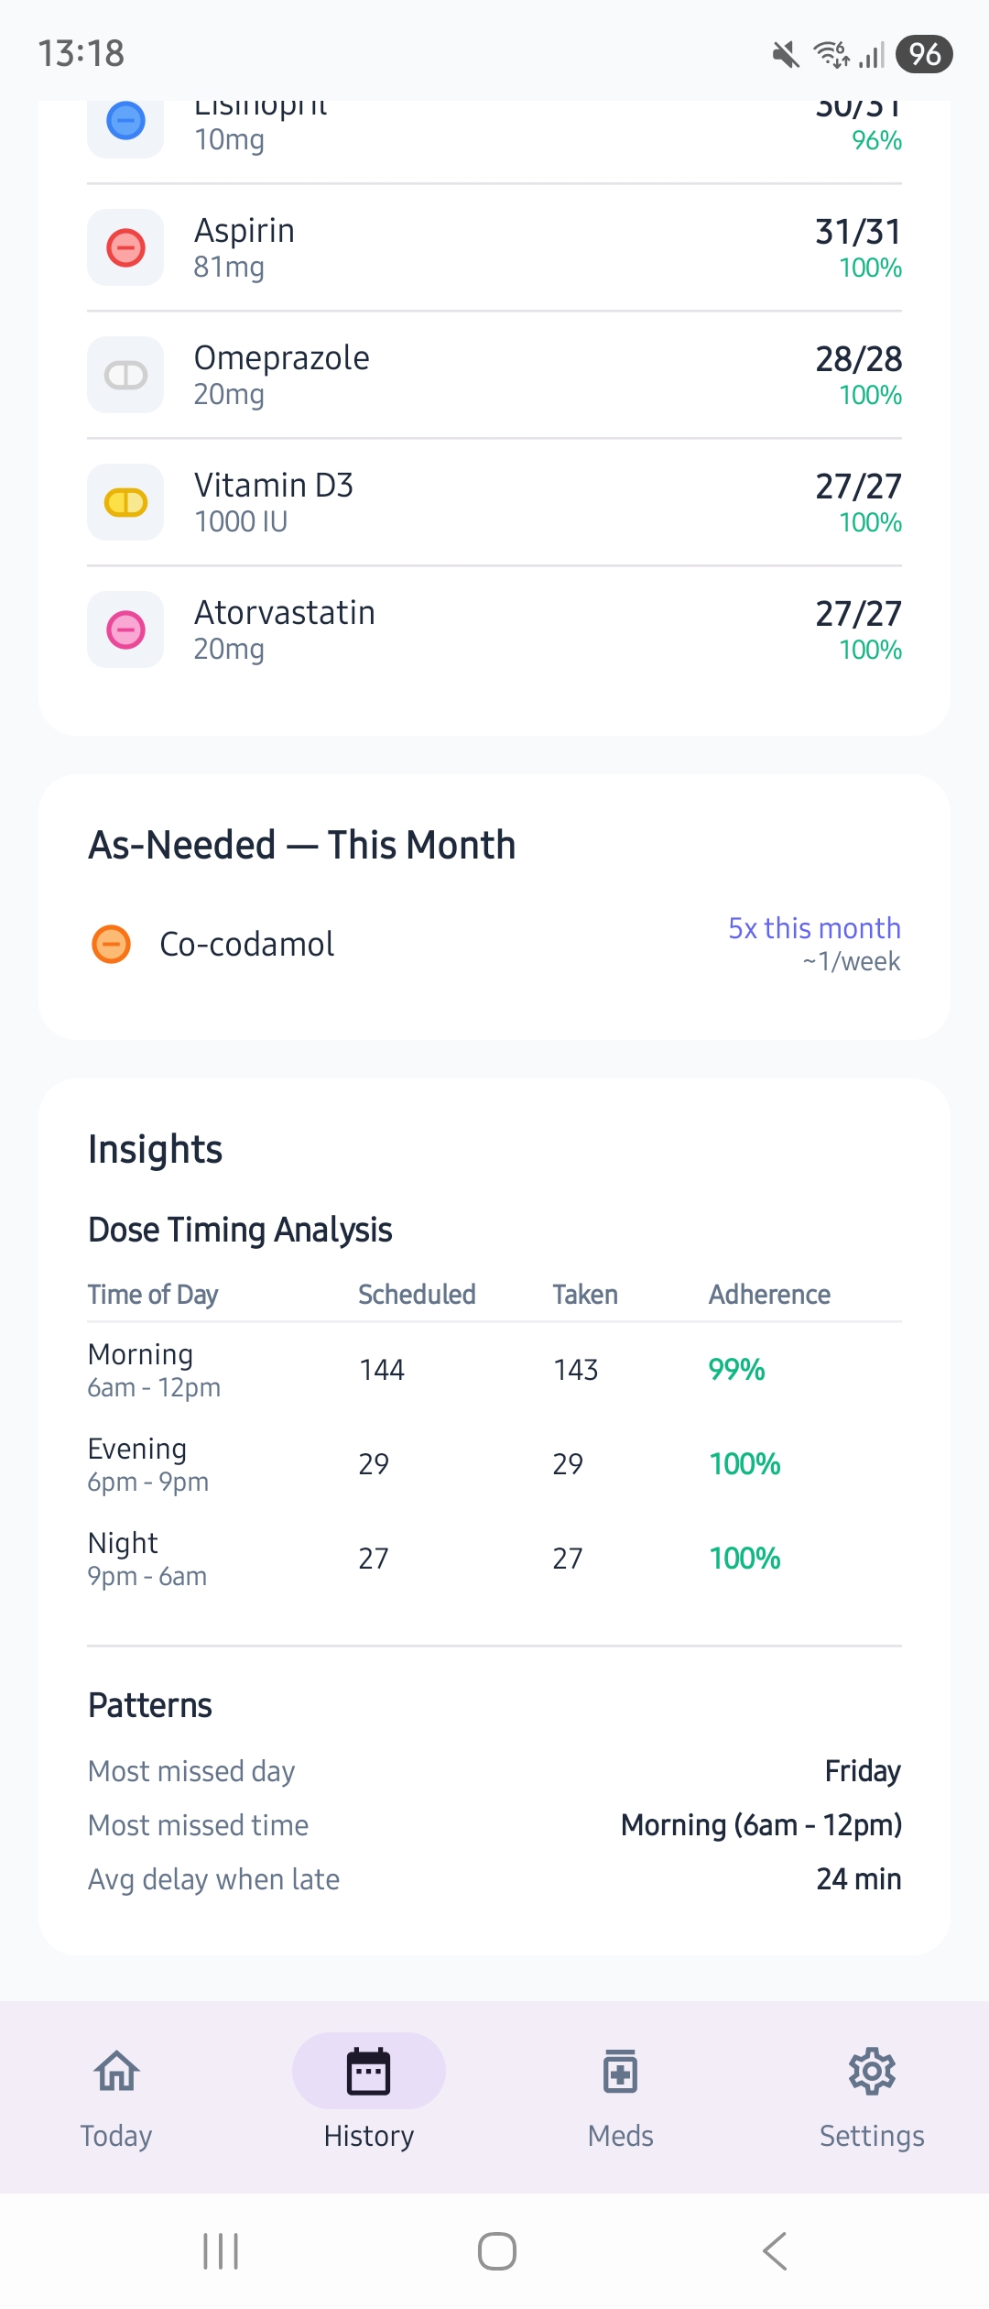
Task: Tap the red Aspirin pill icon
Action: (125, 247)
